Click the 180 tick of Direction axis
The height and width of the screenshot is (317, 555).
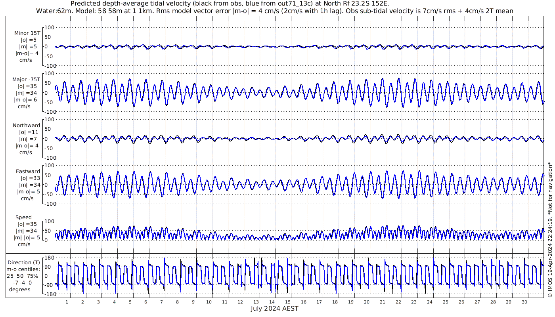point(49,258)
